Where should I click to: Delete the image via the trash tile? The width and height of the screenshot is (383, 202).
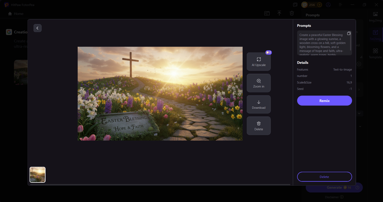pyautogui.click(x=259, y=126)
